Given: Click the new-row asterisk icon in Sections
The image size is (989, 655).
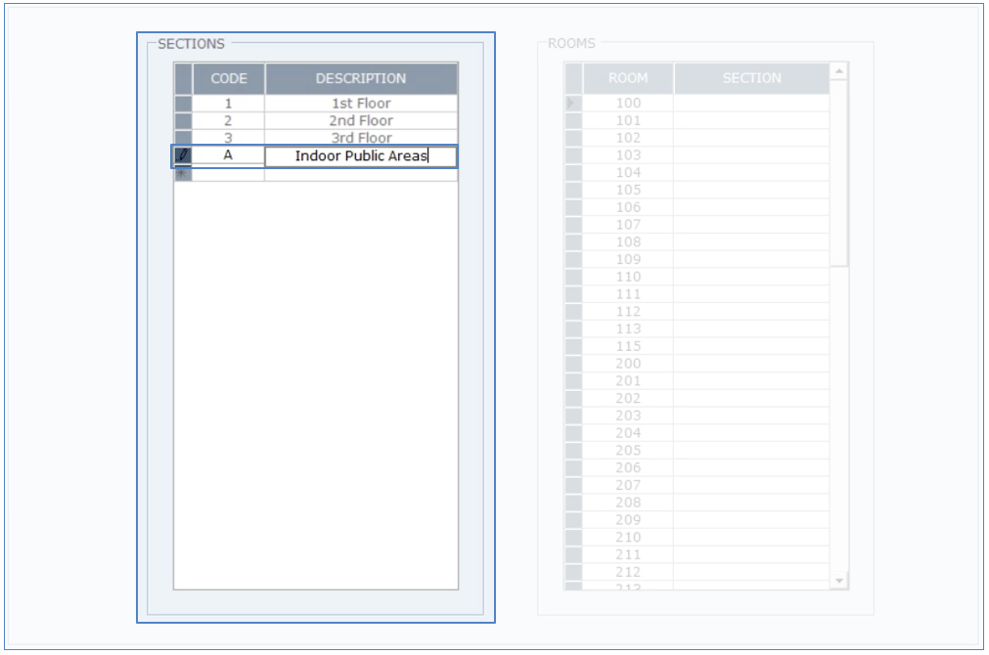Looking at the screenshot, I should tap(183, 174).
